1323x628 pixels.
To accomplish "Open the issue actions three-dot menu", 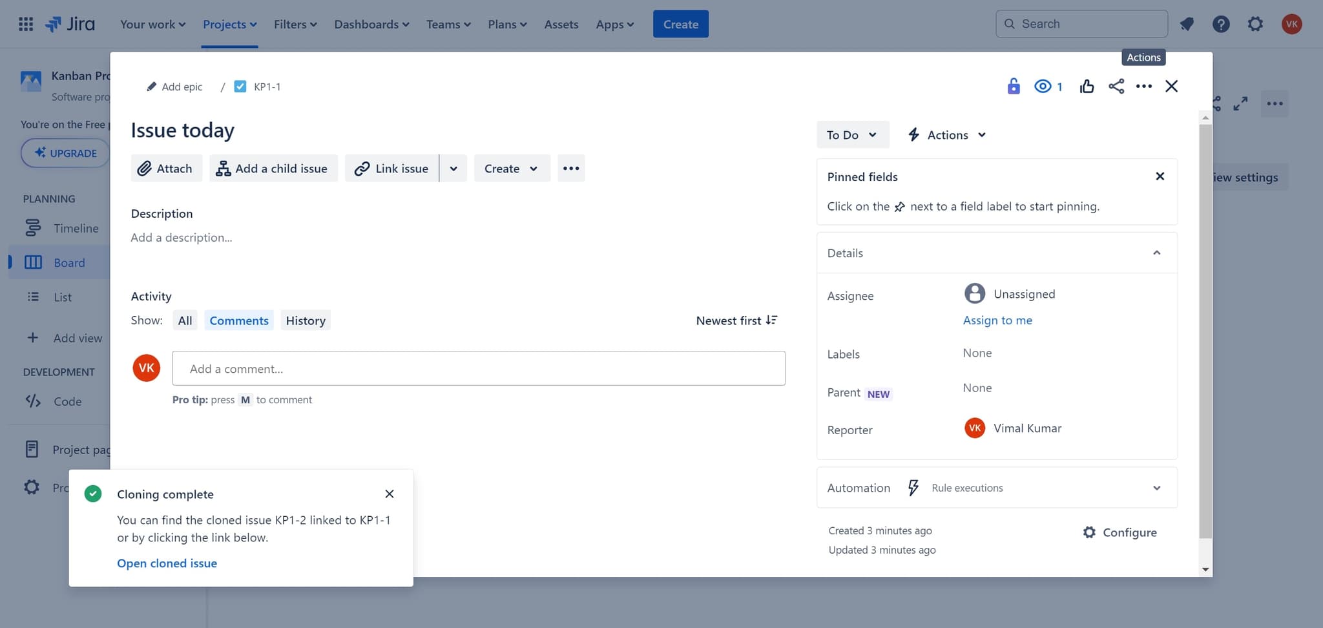I will click(x=1143, y=86).
